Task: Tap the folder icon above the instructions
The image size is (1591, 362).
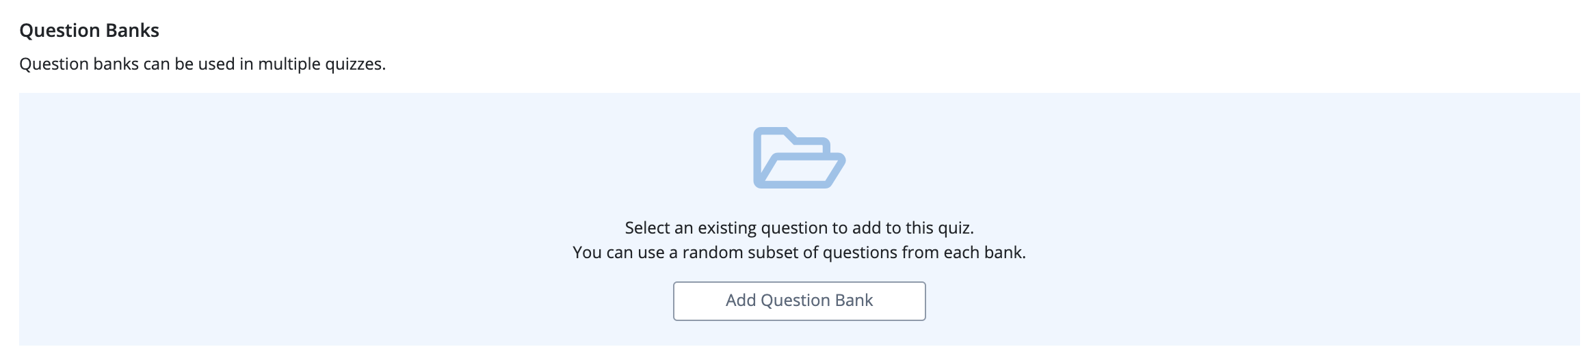Action: click(799, 157)
